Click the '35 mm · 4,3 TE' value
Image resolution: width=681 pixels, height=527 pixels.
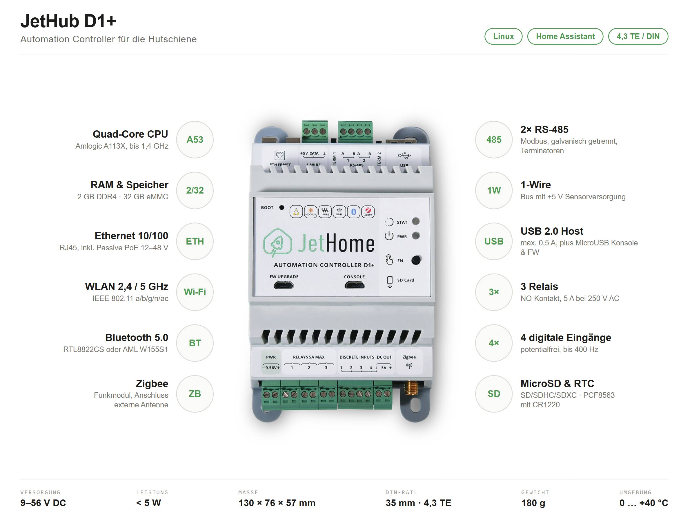point(418,503)
